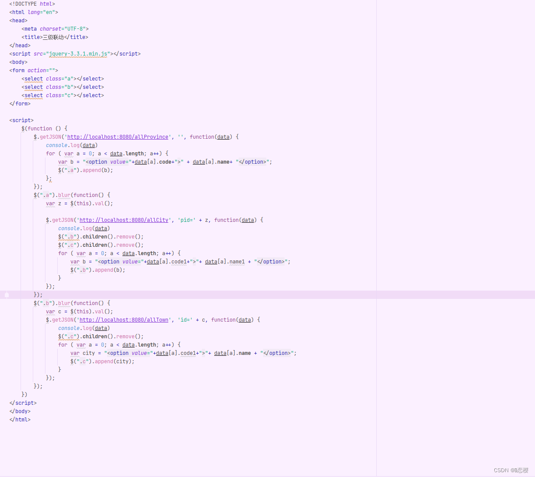
Task: Open the localhost:8080/allCity URL link
Action: point(124,220)
